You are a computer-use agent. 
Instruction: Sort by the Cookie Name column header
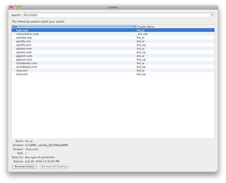coord(175,27)
